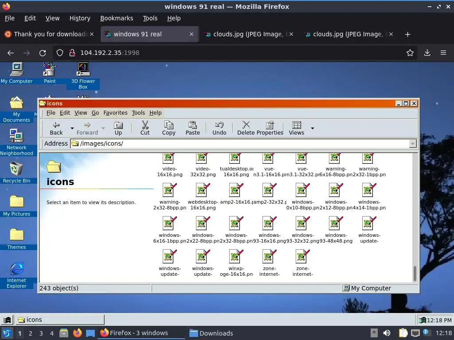This screenshot has width=454, height=340.
Task: Select the video-32x32.png file
Action: tap(203, 165)
